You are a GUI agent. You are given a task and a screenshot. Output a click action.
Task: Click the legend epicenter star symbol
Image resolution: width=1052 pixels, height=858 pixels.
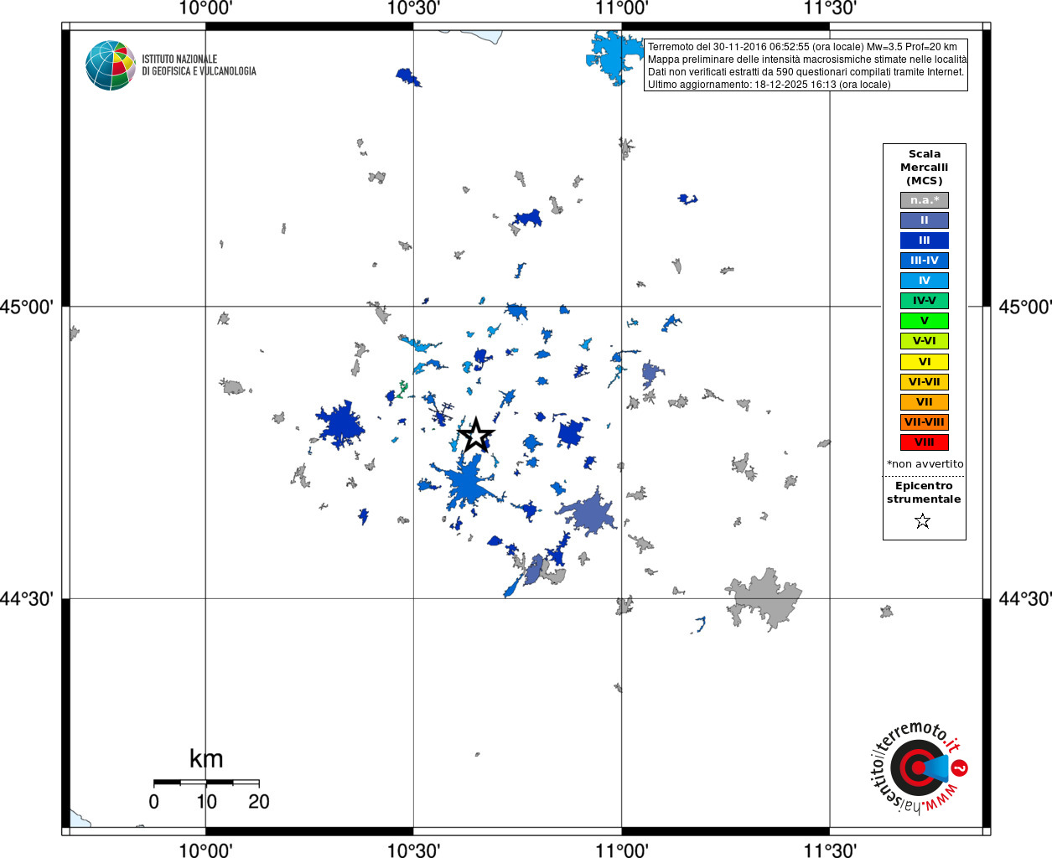(x=923, y=521)
